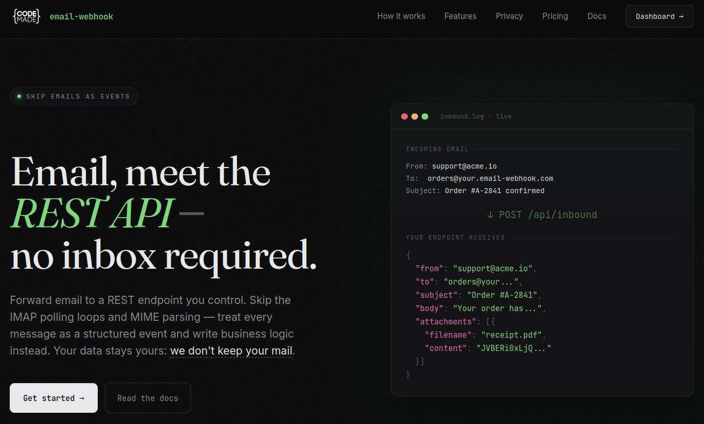Image resolution: width=704 pixels, height=424 pixels.
Task: Click the SHIP EMAILS AS EVENTS badge
Action: point(74,96)
